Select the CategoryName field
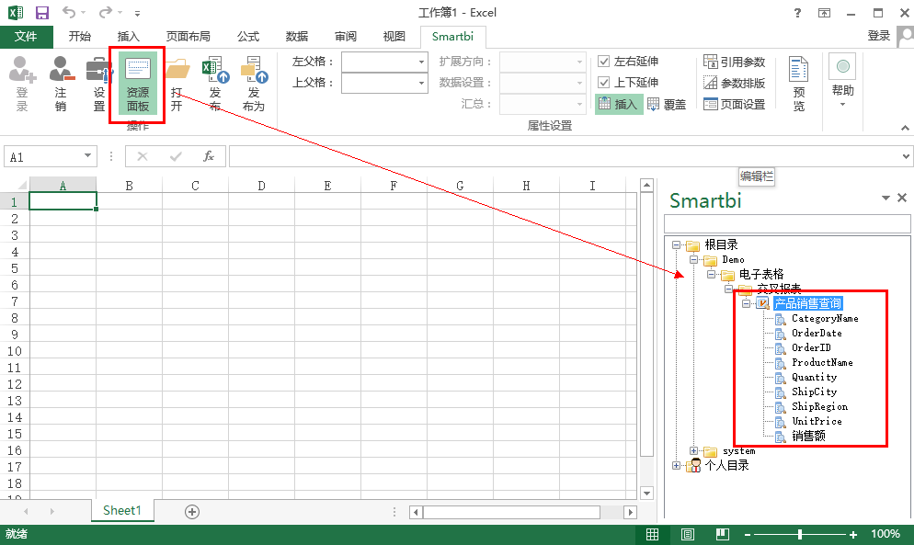 (x=825, y=318)
